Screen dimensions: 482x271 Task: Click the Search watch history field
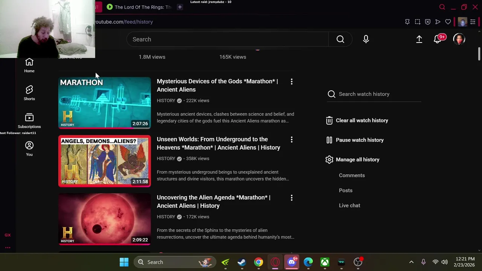pos(374,94)
